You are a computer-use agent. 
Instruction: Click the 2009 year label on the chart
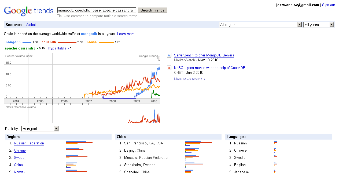pos(137,101)
